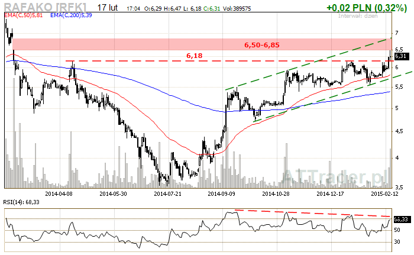Click the 2014-09-09 date axis label
This screenshot has height=255, width=414.
[x=221, y=193]
